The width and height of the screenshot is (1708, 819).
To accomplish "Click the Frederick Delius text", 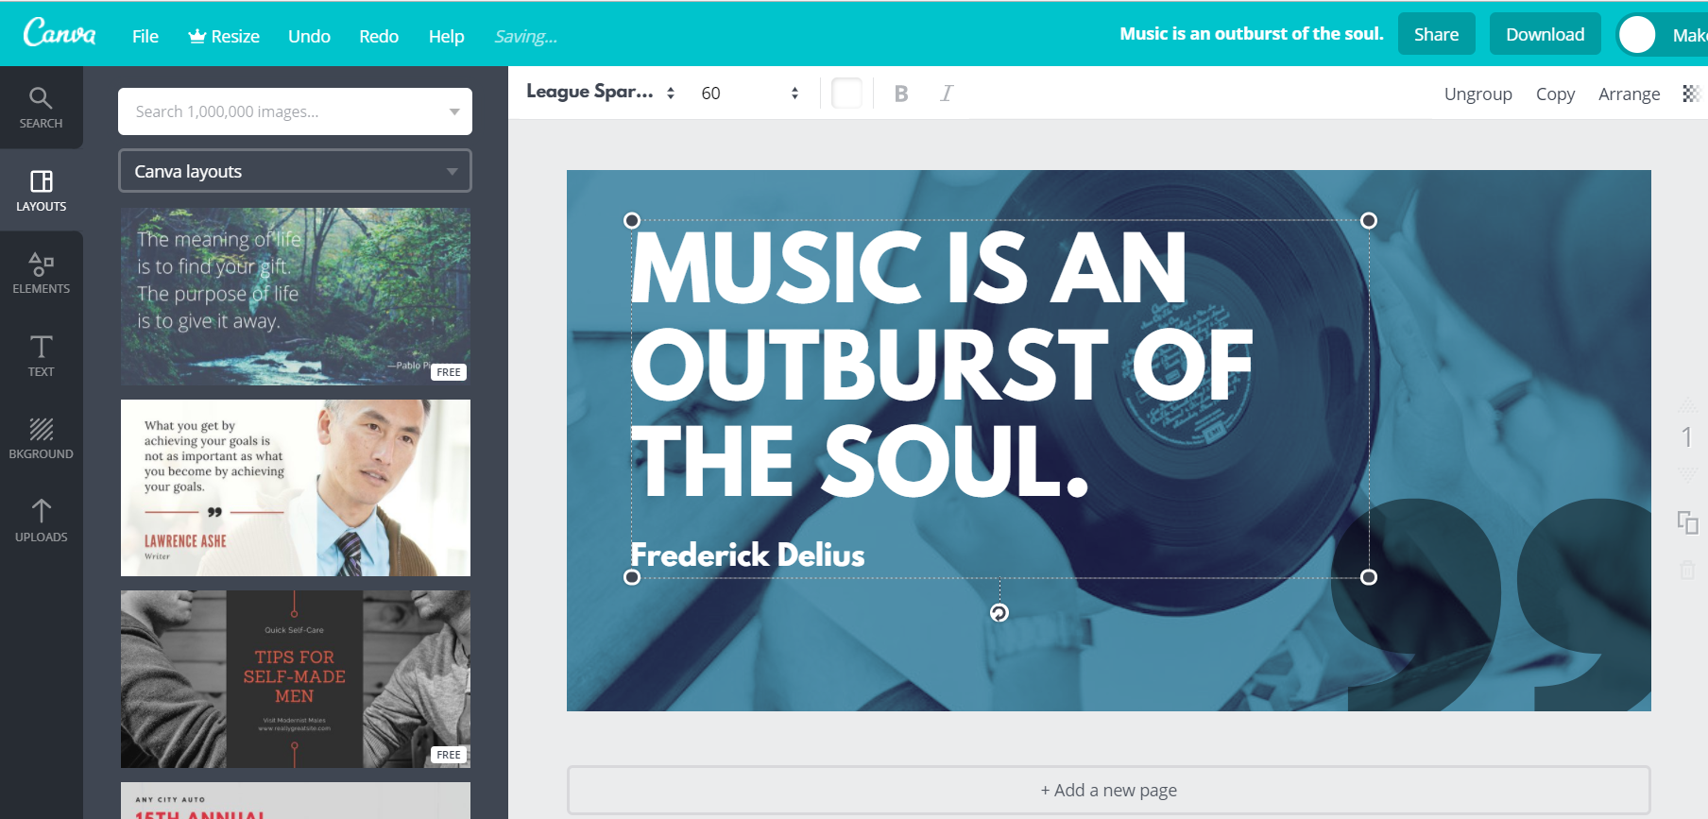I will point(747,555).
